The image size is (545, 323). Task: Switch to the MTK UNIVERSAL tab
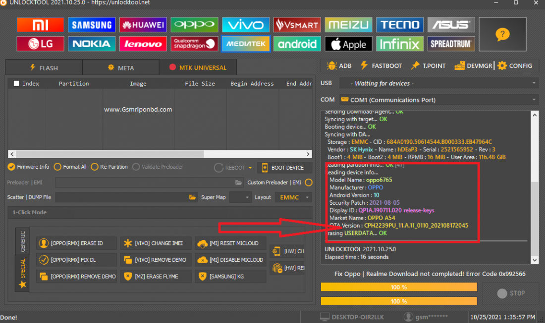point(198,67)
